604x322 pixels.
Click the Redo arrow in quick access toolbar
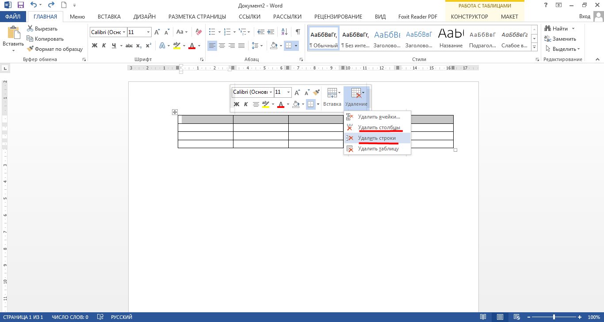[51, 6]
